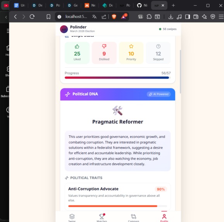Click the hammer and wrench emoji

point(117,110)
